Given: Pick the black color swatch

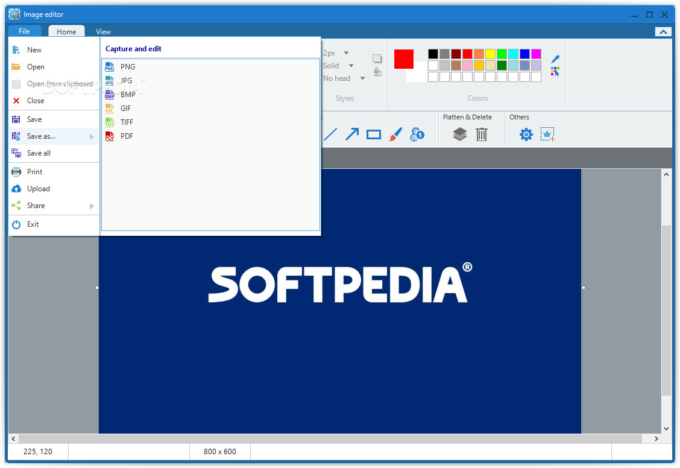Looking at the screenshot, I should coord(433,54).
